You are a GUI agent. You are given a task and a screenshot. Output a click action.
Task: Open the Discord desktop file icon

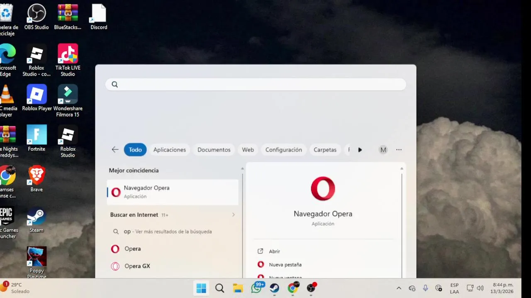tap(99, 17)
